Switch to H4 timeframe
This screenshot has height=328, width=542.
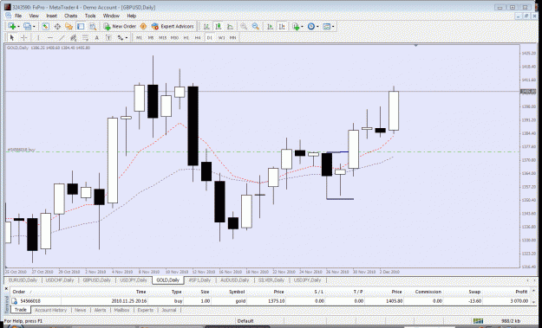(x=198, y=38)
